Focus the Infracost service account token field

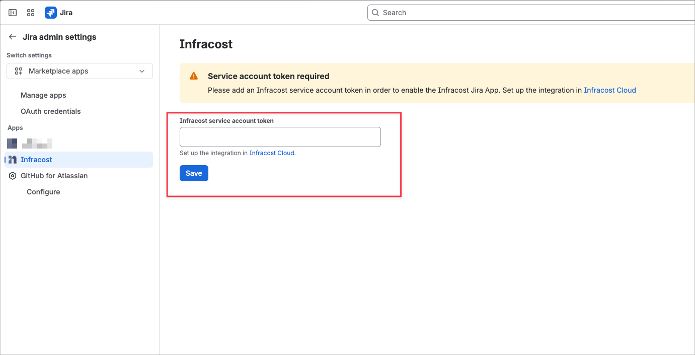click(x=280, y=137)
